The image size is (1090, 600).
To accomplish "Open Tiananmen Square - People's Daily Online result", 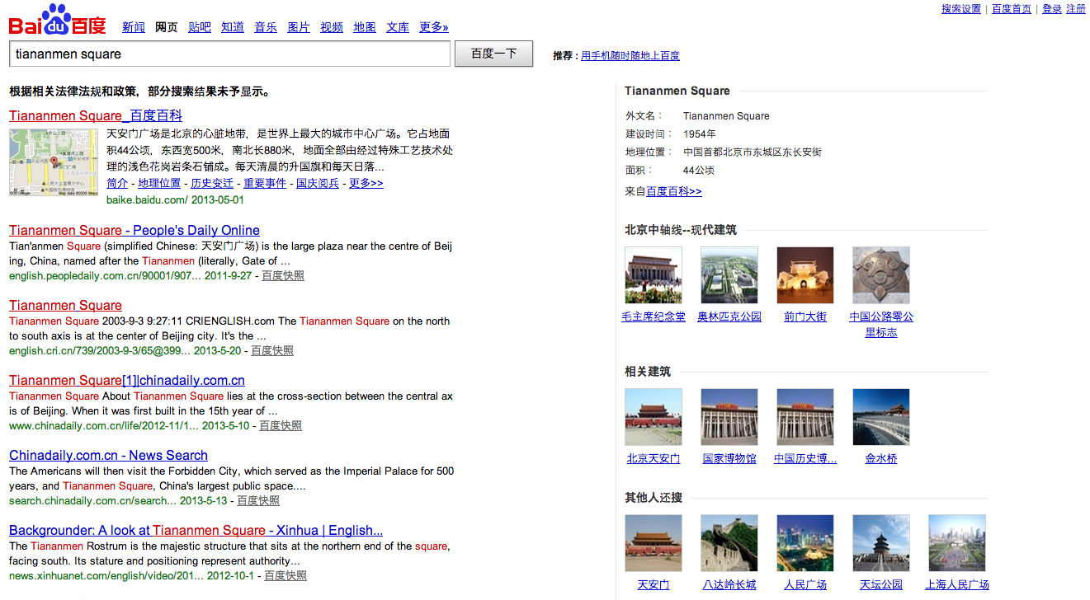I will [134, 230].
